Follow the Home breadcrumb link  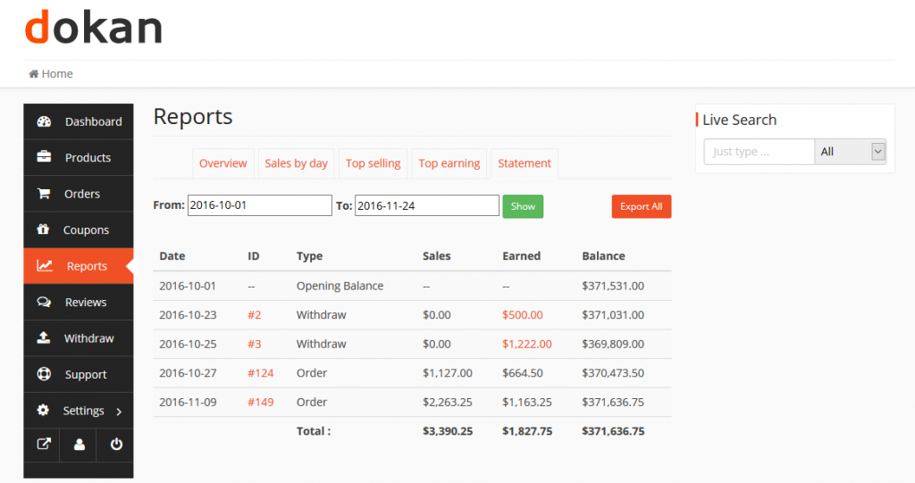(56, 73)
